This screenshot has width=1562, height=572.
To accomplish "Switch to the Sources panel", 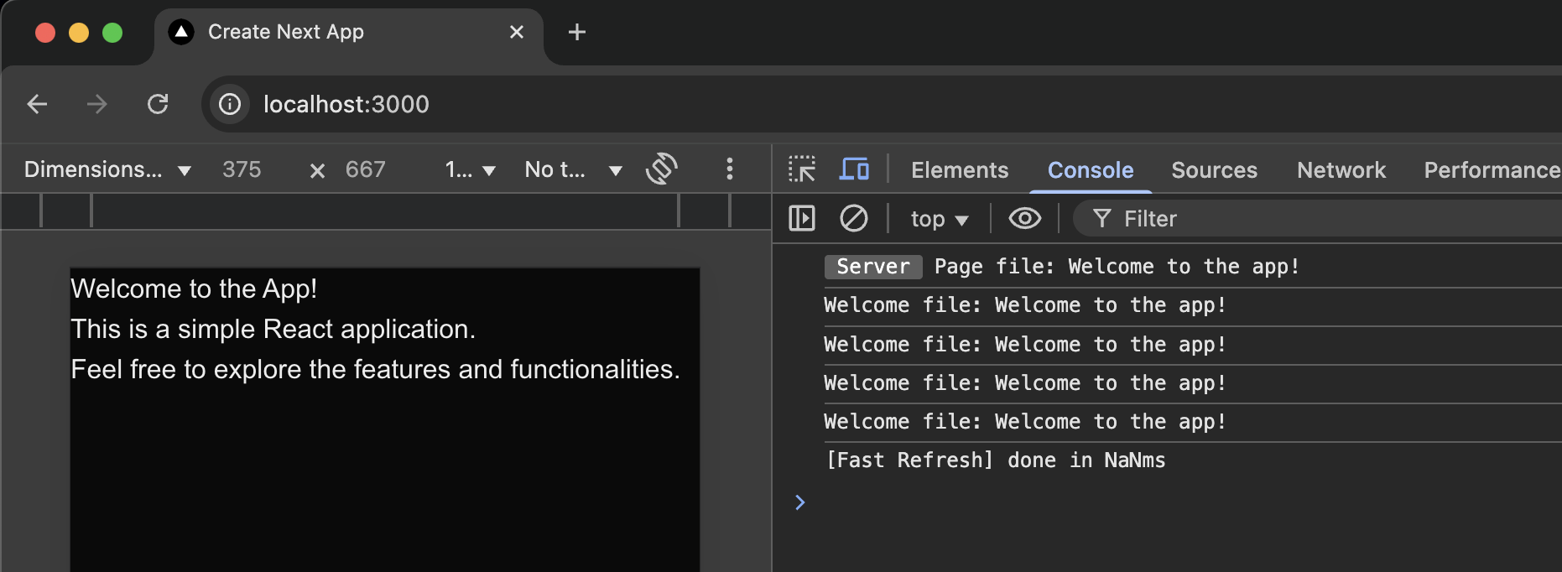I will click(x=1215, y=170).
